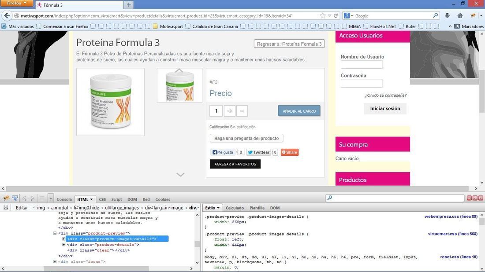
Task: Click the Marcadores bookmarks star icon
Action: (x=457, y=26)
